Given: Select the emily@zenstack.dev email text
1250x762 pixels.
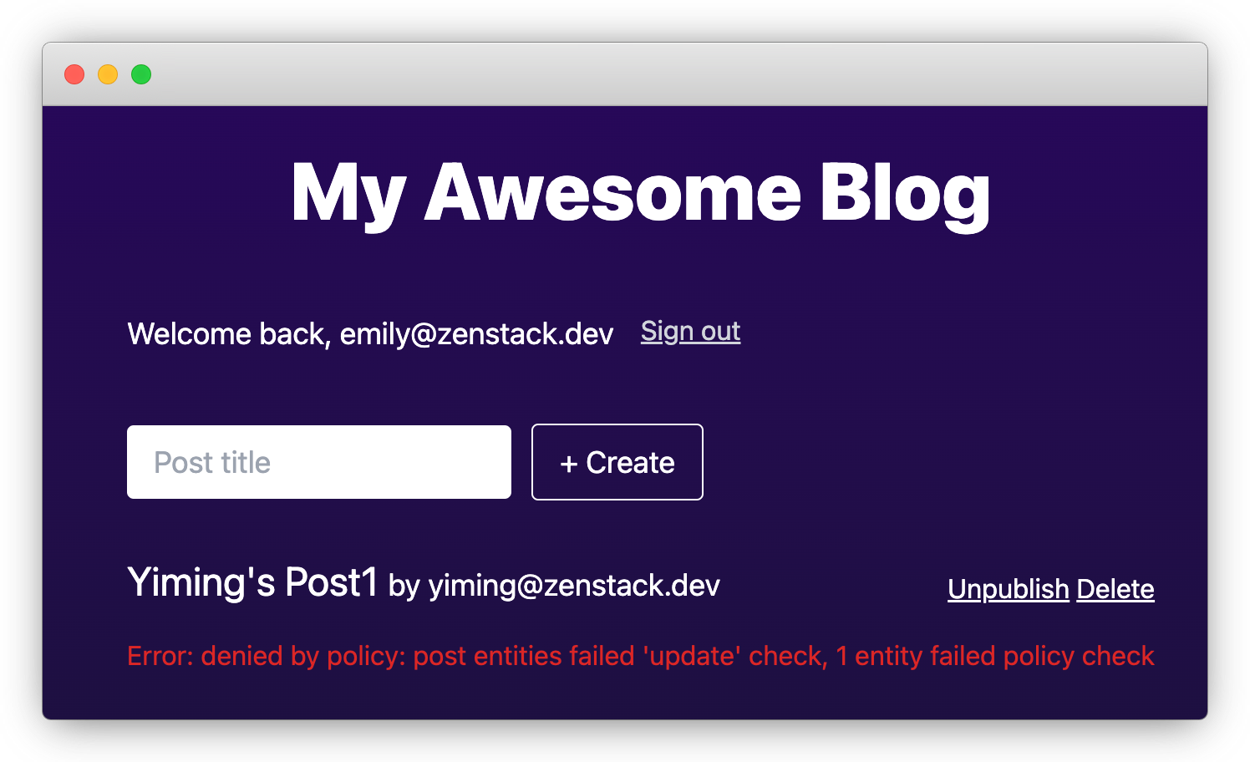Looking at the screenshot, I should (476, 334).
